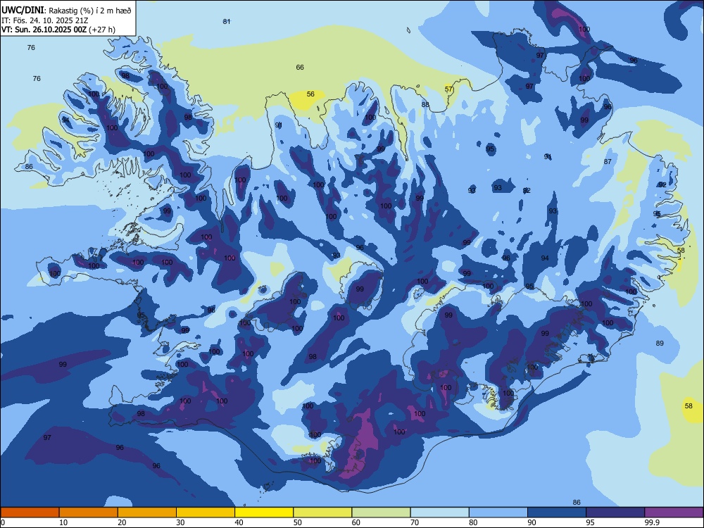Click the legend label '10' on the scale
This screenshot has height=528, width=704.
point(63,522)
